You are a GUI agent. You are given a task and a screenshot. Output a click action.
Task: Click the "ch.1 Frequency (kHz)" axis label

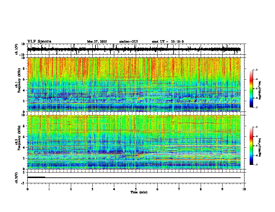point(18,80)
